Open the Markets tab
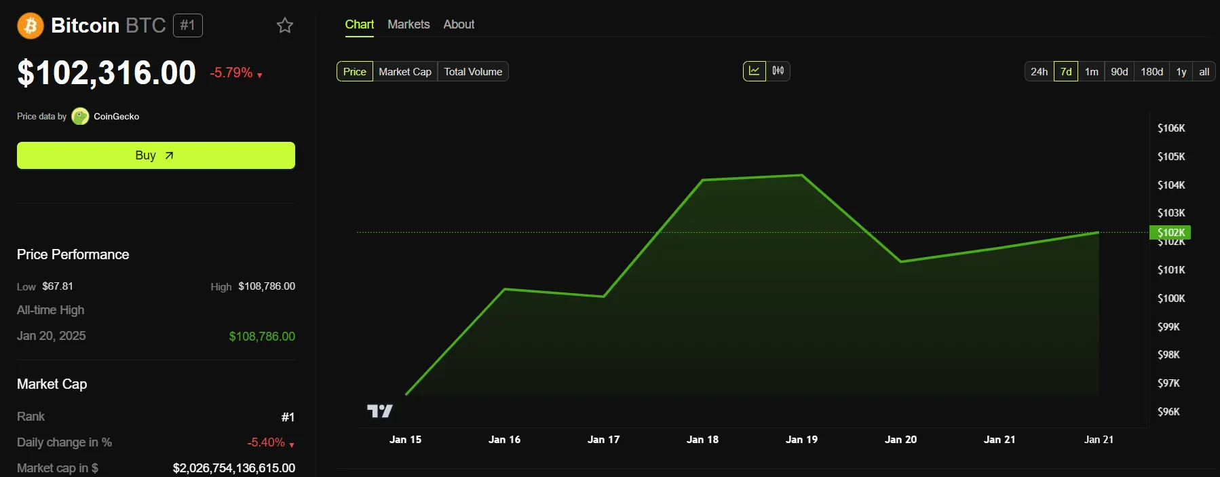 pyautogui.click(x=408, y=24)
